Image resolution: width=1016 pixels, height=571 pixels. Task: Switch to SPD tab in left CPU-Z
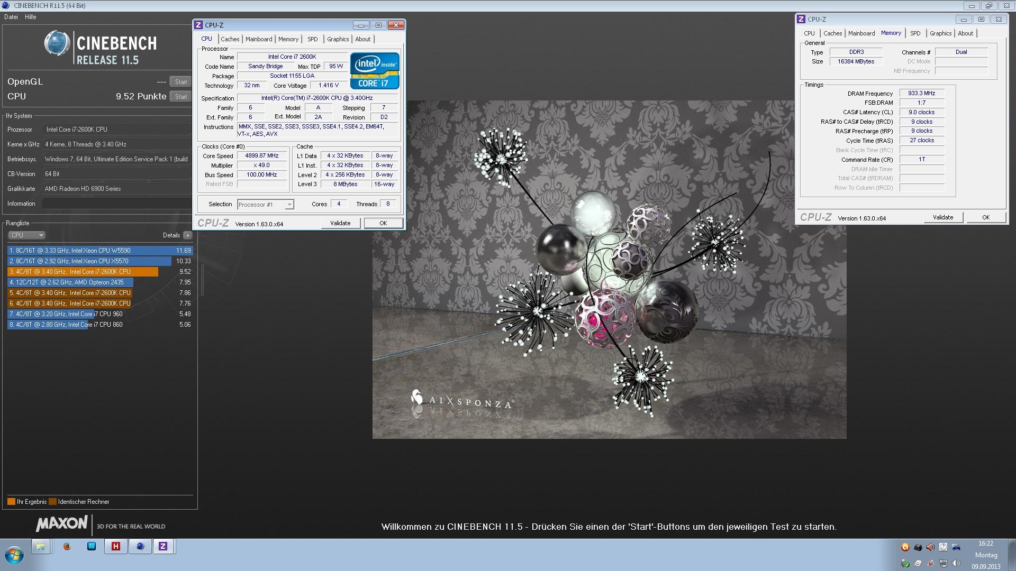click(313, 39)
